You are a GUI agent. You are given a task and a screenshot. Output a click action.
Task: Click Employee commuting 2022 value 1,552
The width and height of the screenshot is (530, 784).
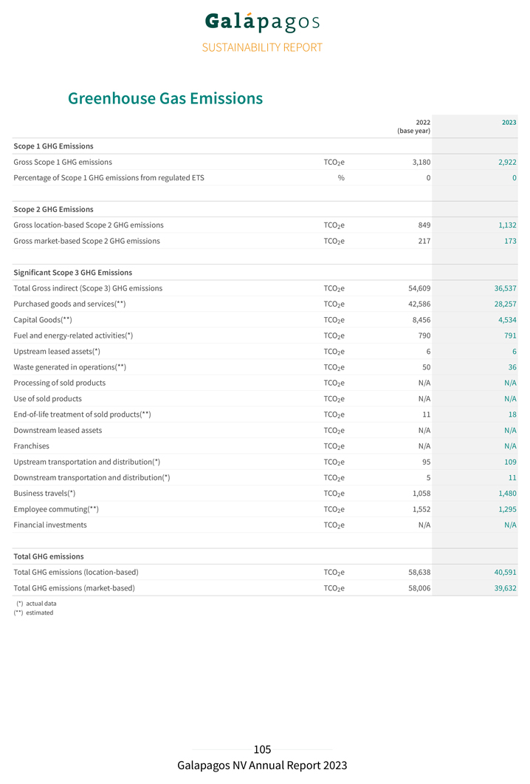click(x=421, y=509)
